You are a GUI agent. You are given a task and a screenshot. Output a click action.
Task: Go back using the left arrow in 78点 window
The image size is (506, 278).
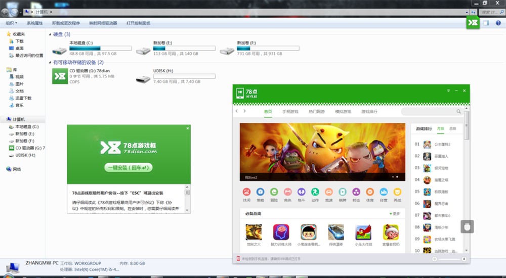pyautogui.click(x=236, y=111)
